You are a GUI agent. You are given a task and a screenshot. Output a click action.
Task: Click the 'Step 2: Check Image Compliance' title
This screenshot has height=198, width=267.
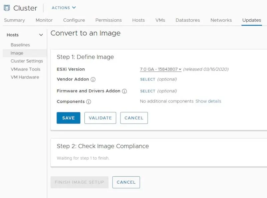point(103,146)
